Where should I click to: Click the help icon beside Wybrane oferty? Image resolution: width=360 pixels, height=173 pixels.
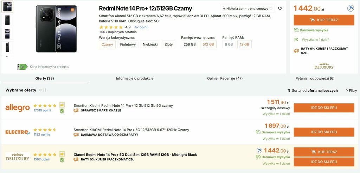tap(40, 90)
